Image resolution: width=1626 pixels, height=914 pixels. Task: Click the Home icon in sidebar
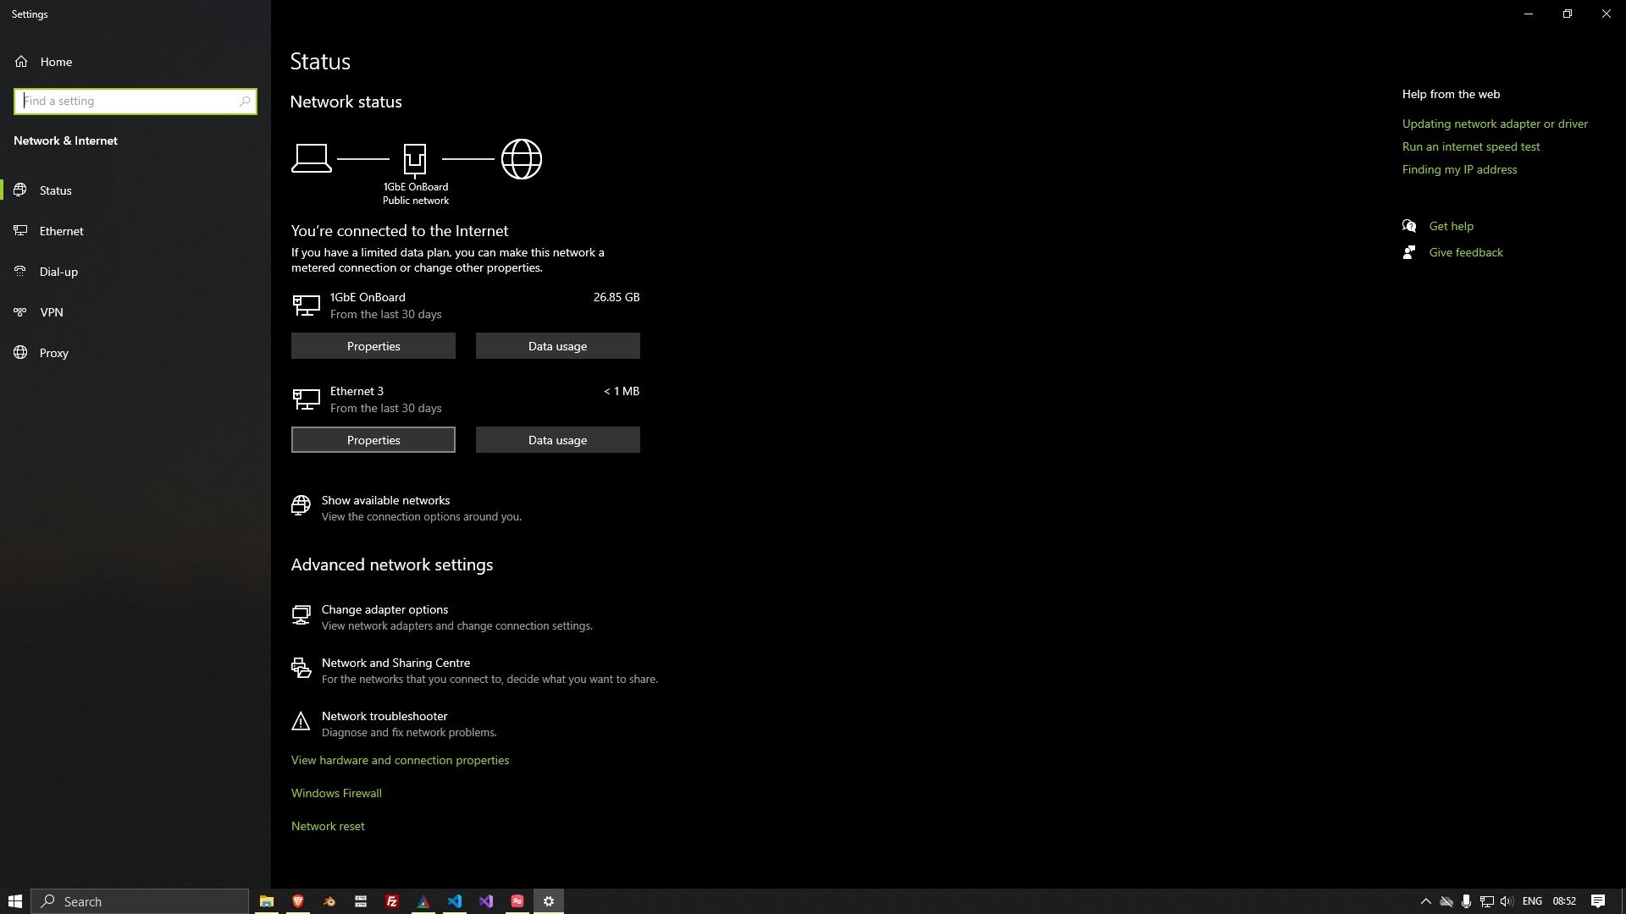click(21, 62)
